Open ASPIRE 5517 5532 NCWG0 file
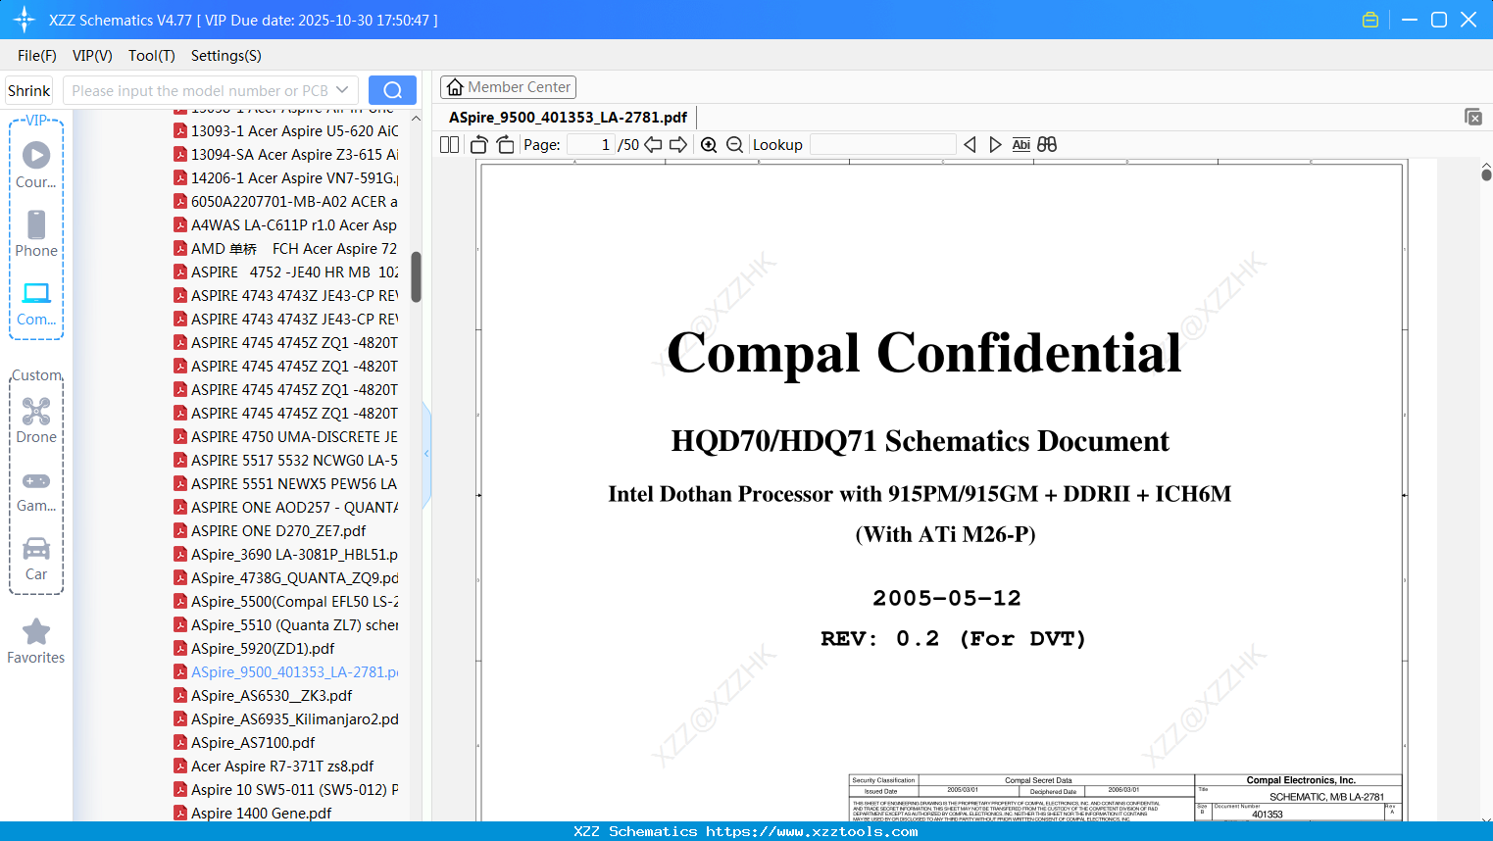The image size is (1493, 841). click(285, 461)
